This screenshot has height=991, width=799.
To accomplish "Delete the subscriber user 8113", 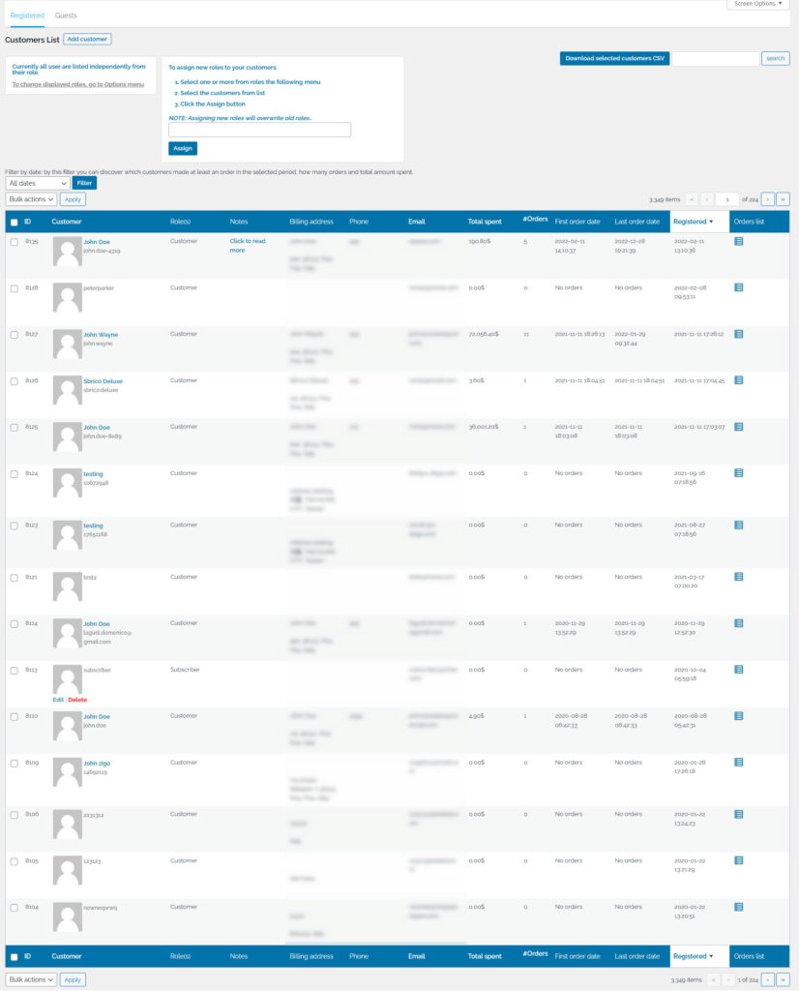I will pos(77,700).
